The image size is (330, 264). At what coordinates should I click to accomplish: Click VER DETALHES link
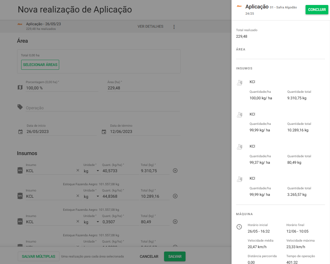click(150, 26)
